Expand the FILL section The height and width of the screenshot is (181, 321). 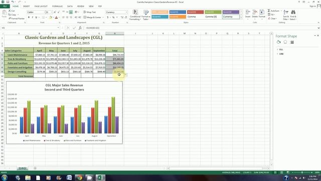tap(281, 49)
